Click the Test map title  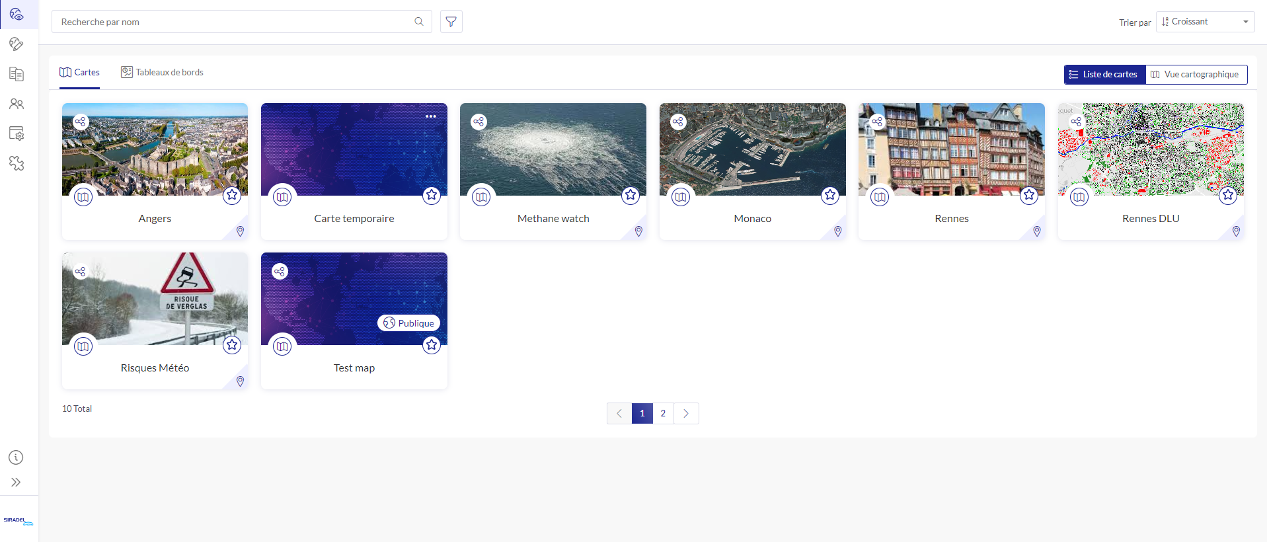coord(354,368)
